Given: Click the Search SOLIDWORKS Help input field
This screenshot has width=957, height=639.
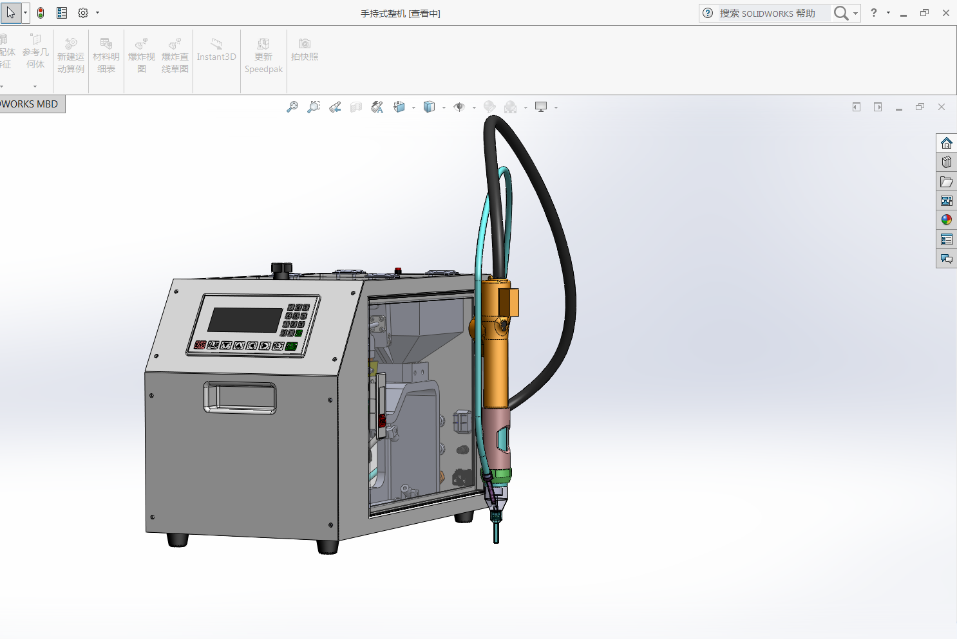Looking at the screenshot, I should 772,13.
